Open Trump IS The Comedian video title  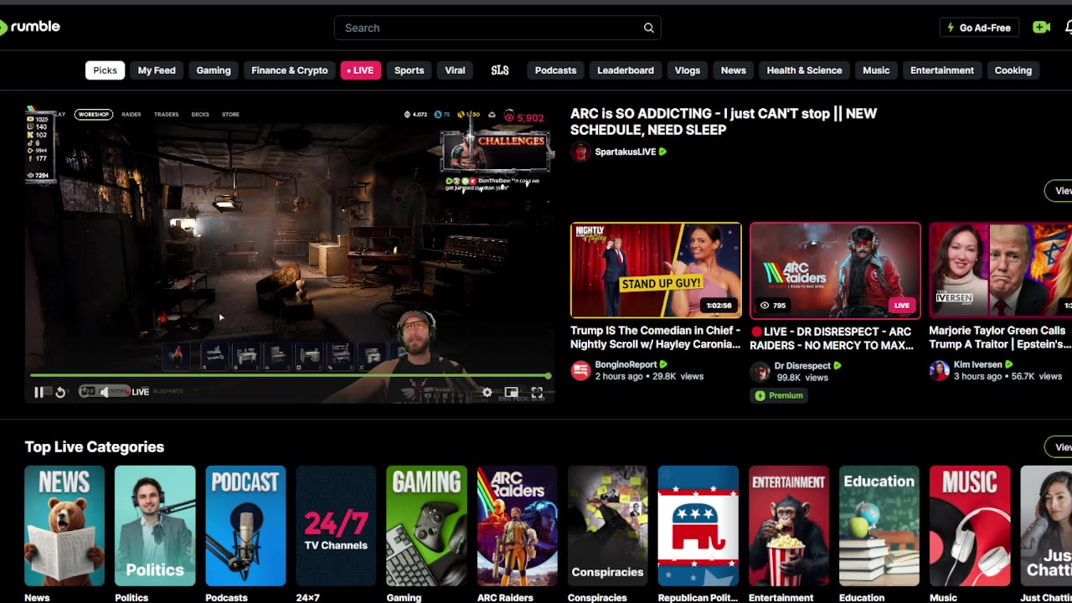[656, 338]
